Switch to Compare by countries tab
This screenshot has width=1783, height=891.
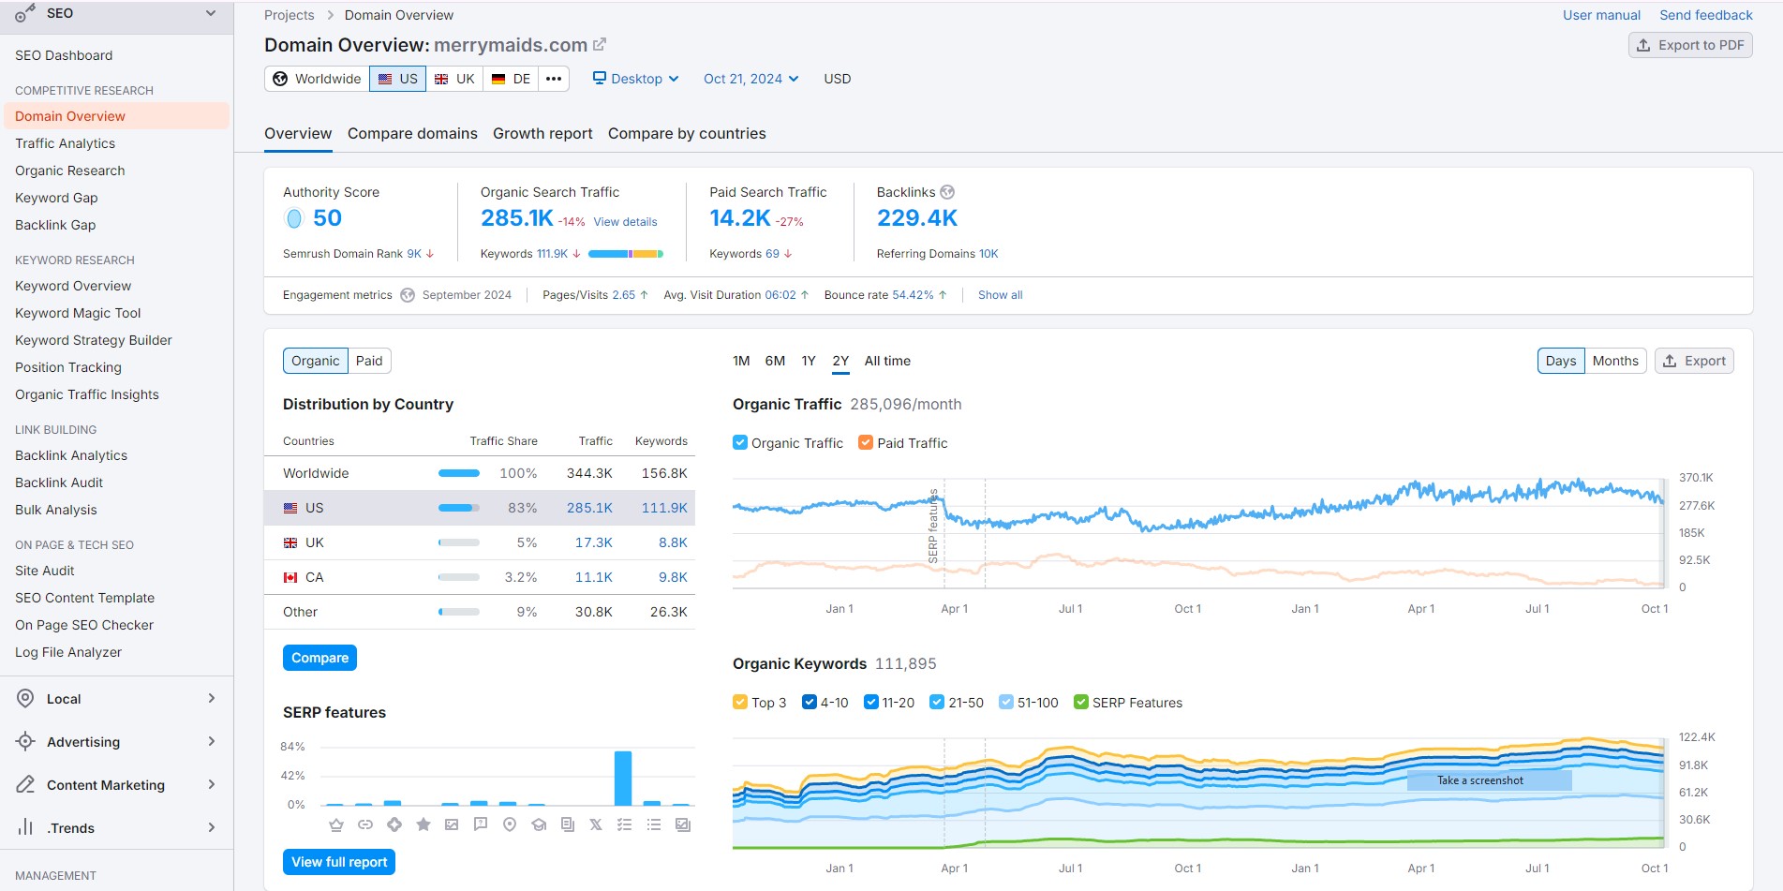pyautogui.click(x=687, y=133)
